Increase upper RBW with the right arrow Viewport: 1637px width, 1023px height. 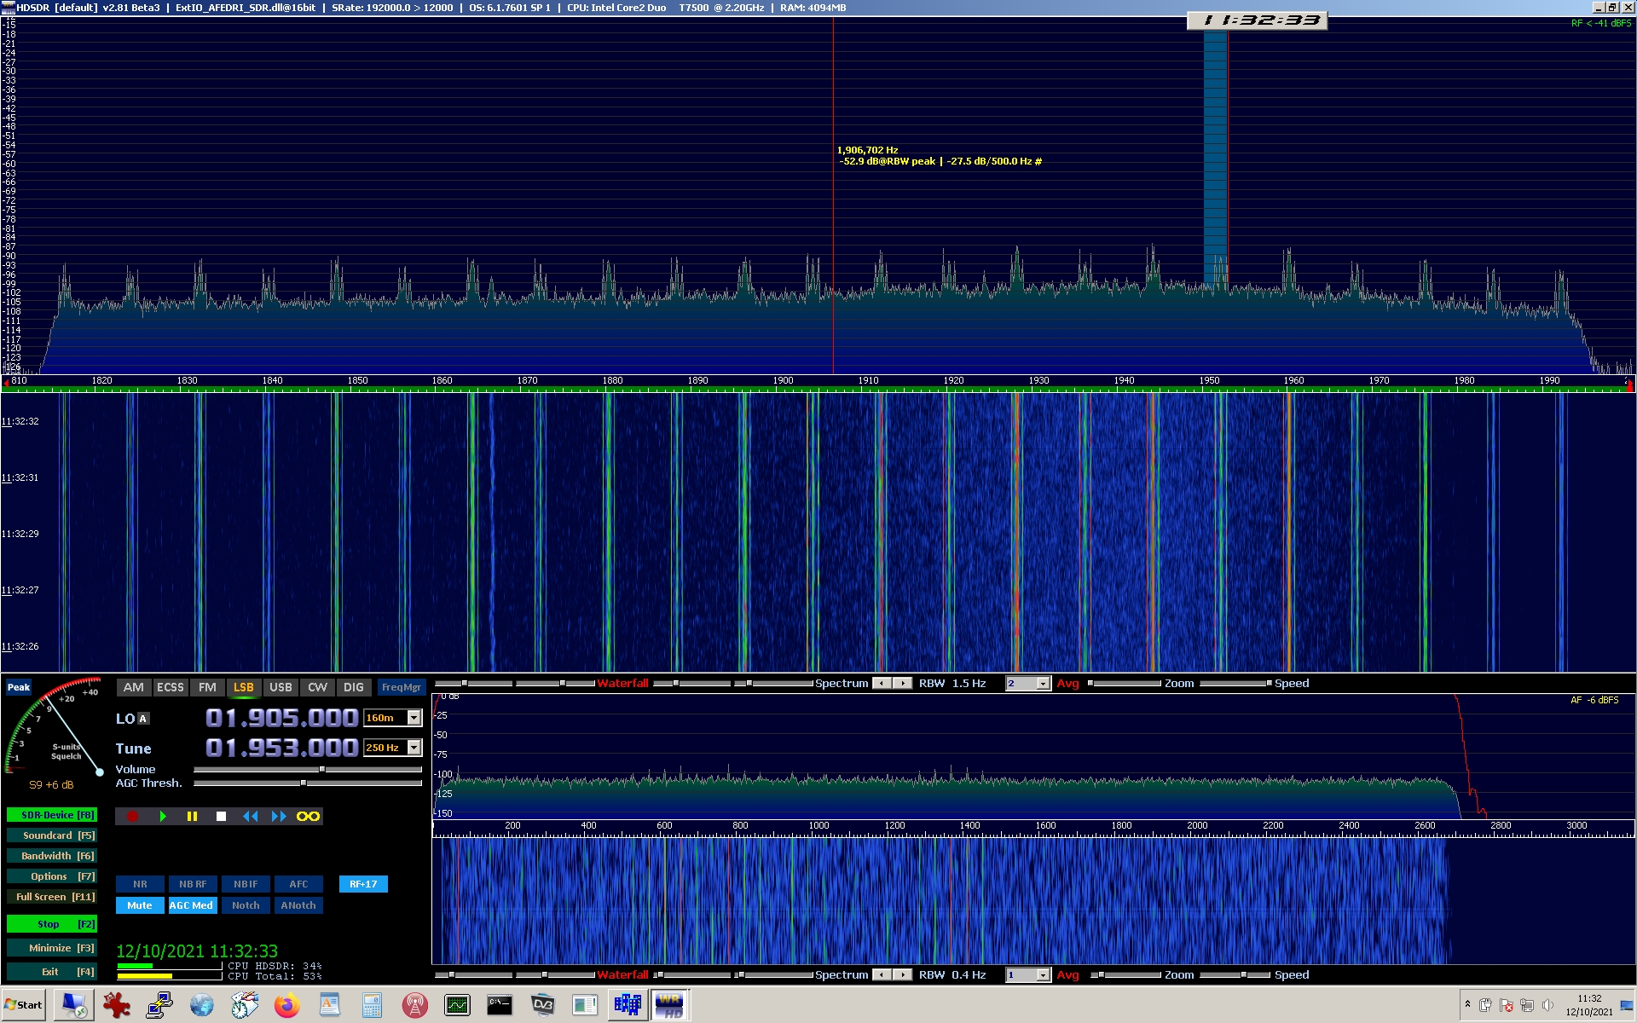(x=902, y=684)
